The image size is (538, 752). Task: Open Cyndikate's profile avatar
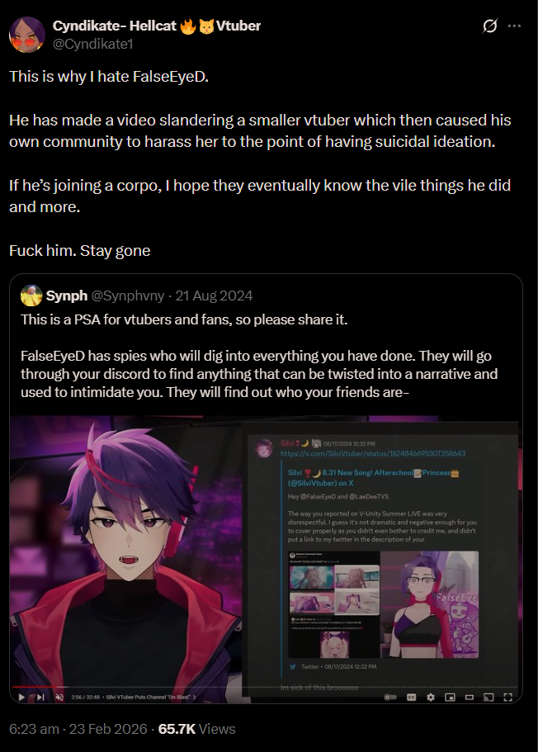[27, 35]
